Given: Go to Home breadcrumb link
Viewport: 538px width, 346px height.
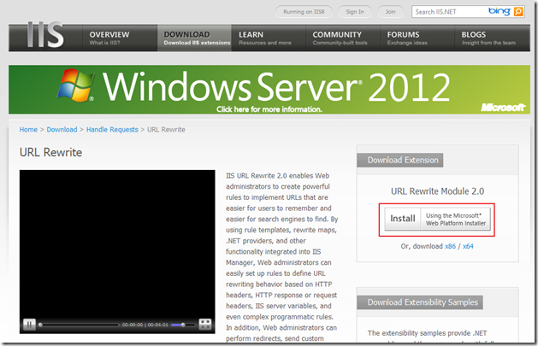Looking at the screenshot, I should click(28, 130).
